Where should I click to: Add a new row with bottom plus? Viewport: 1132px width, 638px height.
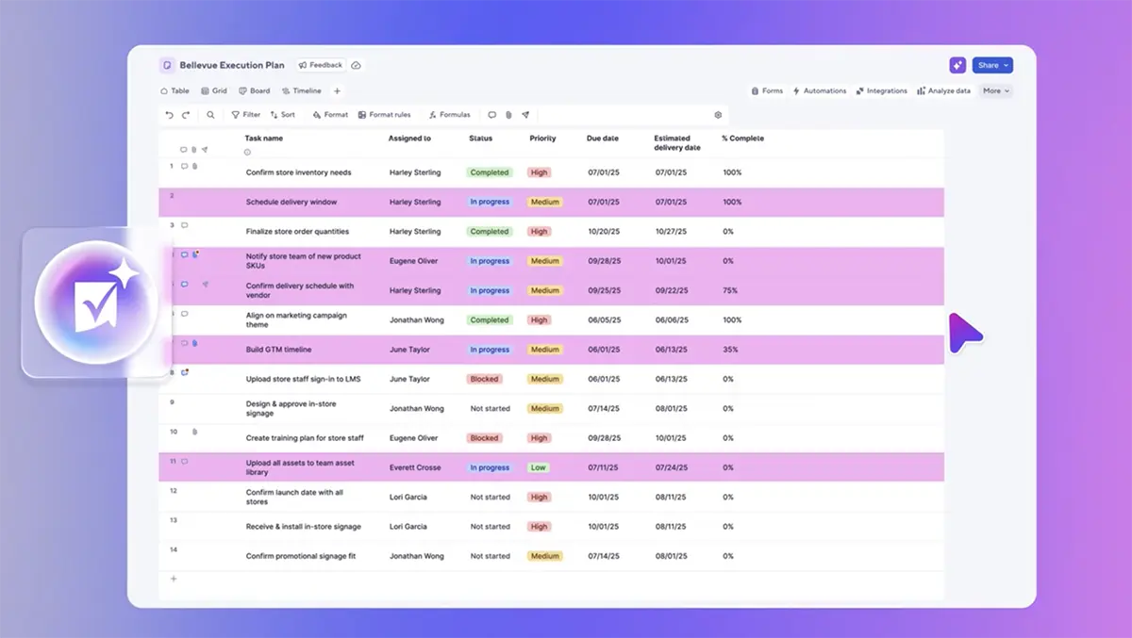click(174, 579)
